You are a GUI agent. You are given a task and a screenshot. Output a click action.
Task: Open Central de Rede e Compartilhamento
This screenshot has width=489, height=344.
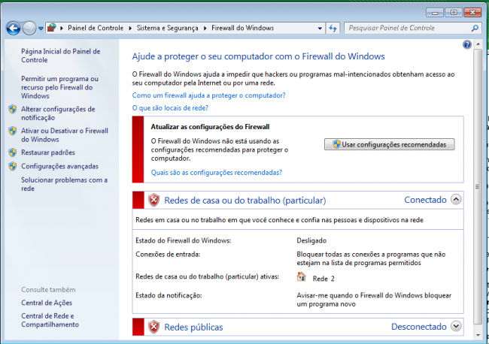coord(50,320)
